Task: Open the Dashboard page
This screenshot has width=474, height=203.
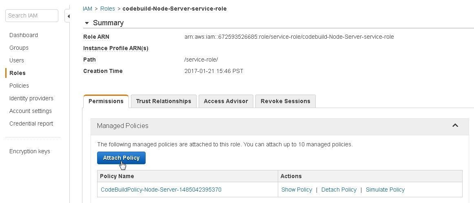Action: (x=24, y=35)
